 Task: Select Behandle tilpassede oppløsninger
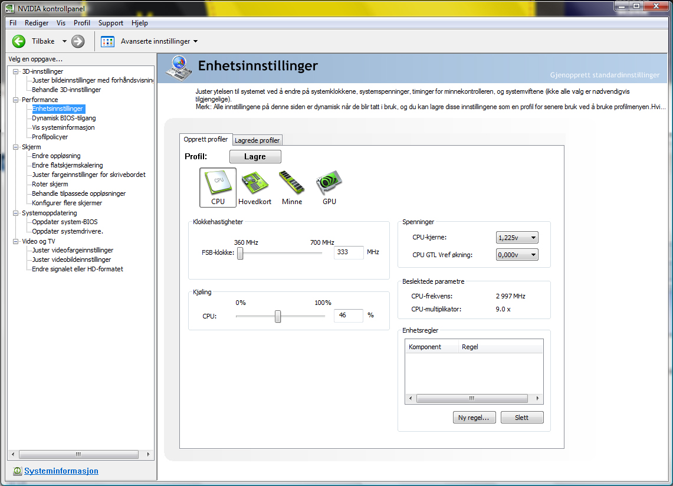pos(79,193)
